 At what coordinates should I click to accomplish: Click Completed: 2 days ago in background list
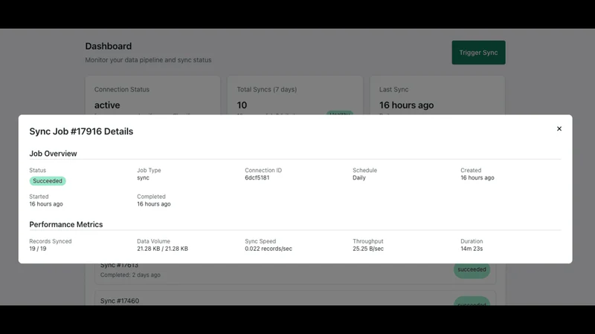tap(130, 275)
